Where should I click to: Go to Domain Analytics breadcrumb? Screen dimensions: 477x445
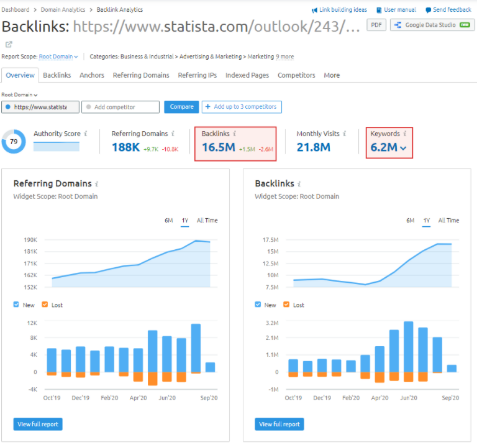pos(63,10)
